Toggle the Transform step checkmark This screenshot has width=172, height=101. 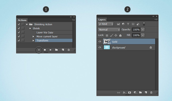click(x=19, y=40)
